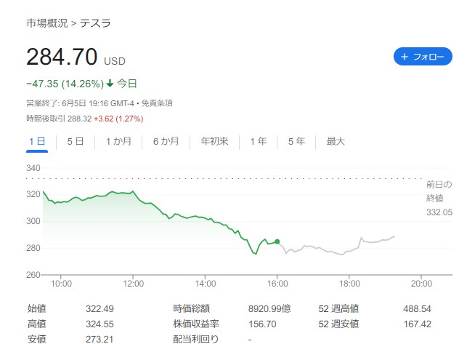The width and height of the screenshot is (467, 344).
Task: Click the フォロー follow button
Action: 423,57
